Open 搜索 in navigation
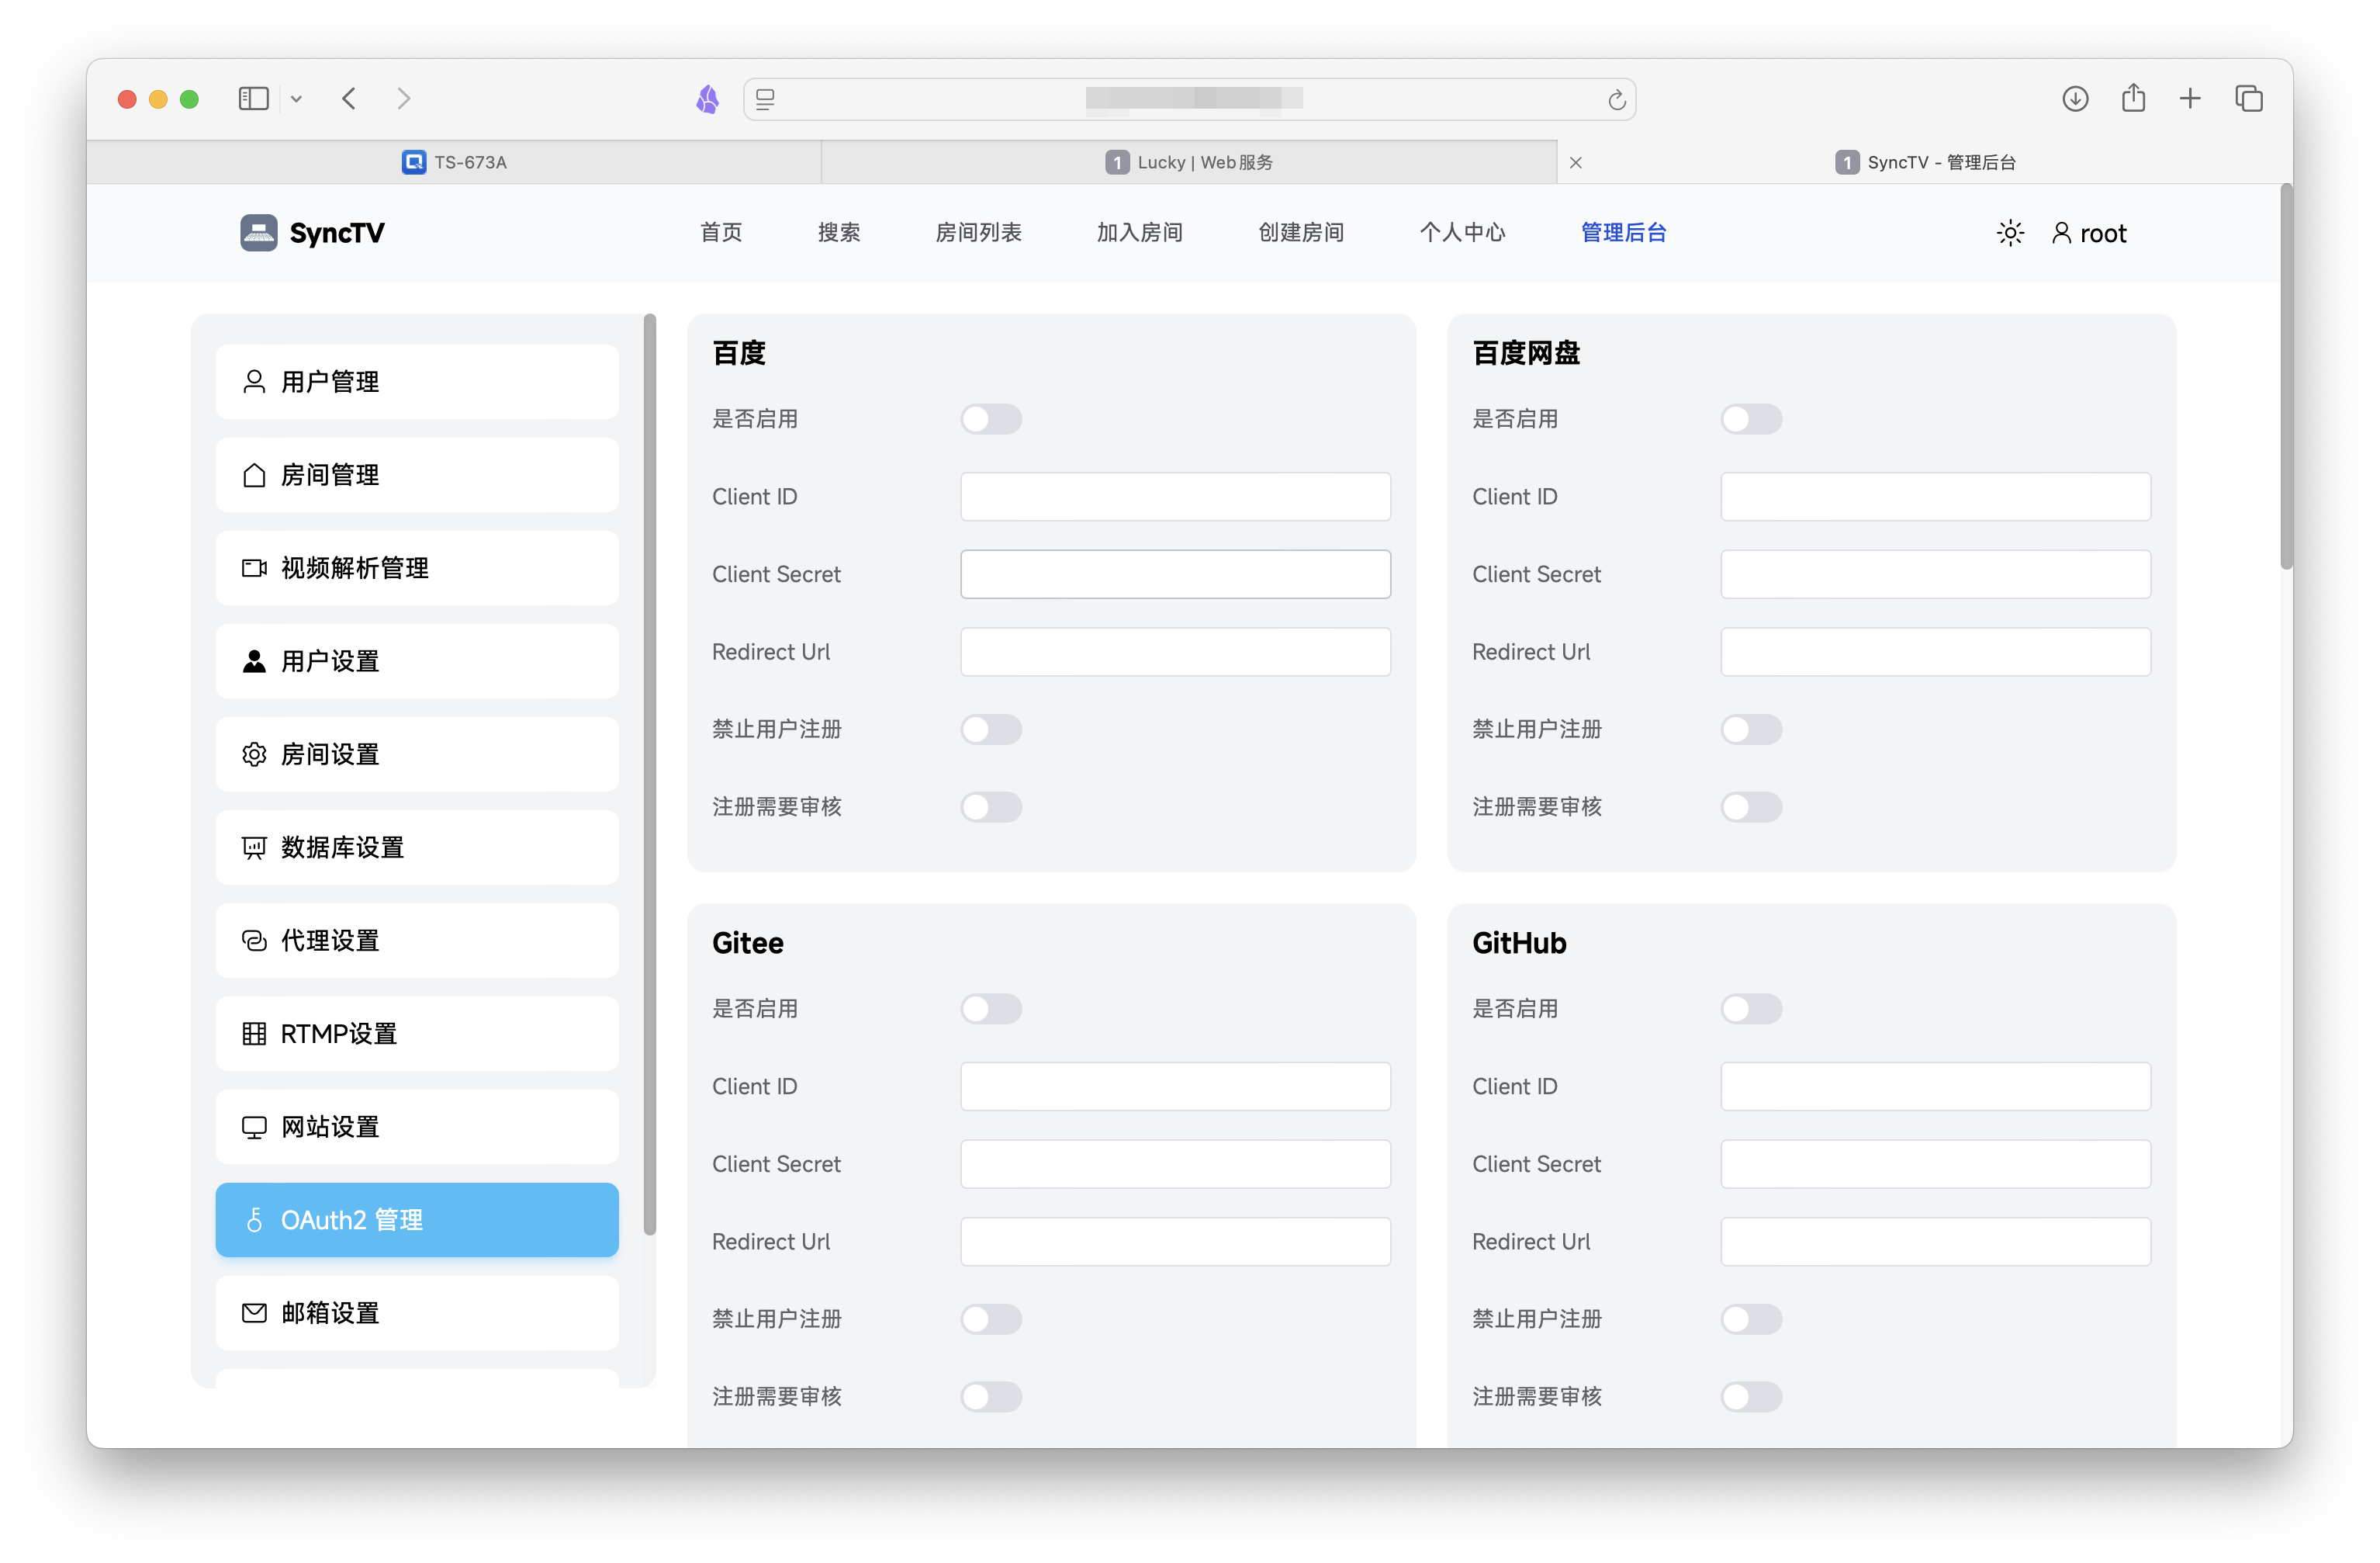 [x=838, y=232]
